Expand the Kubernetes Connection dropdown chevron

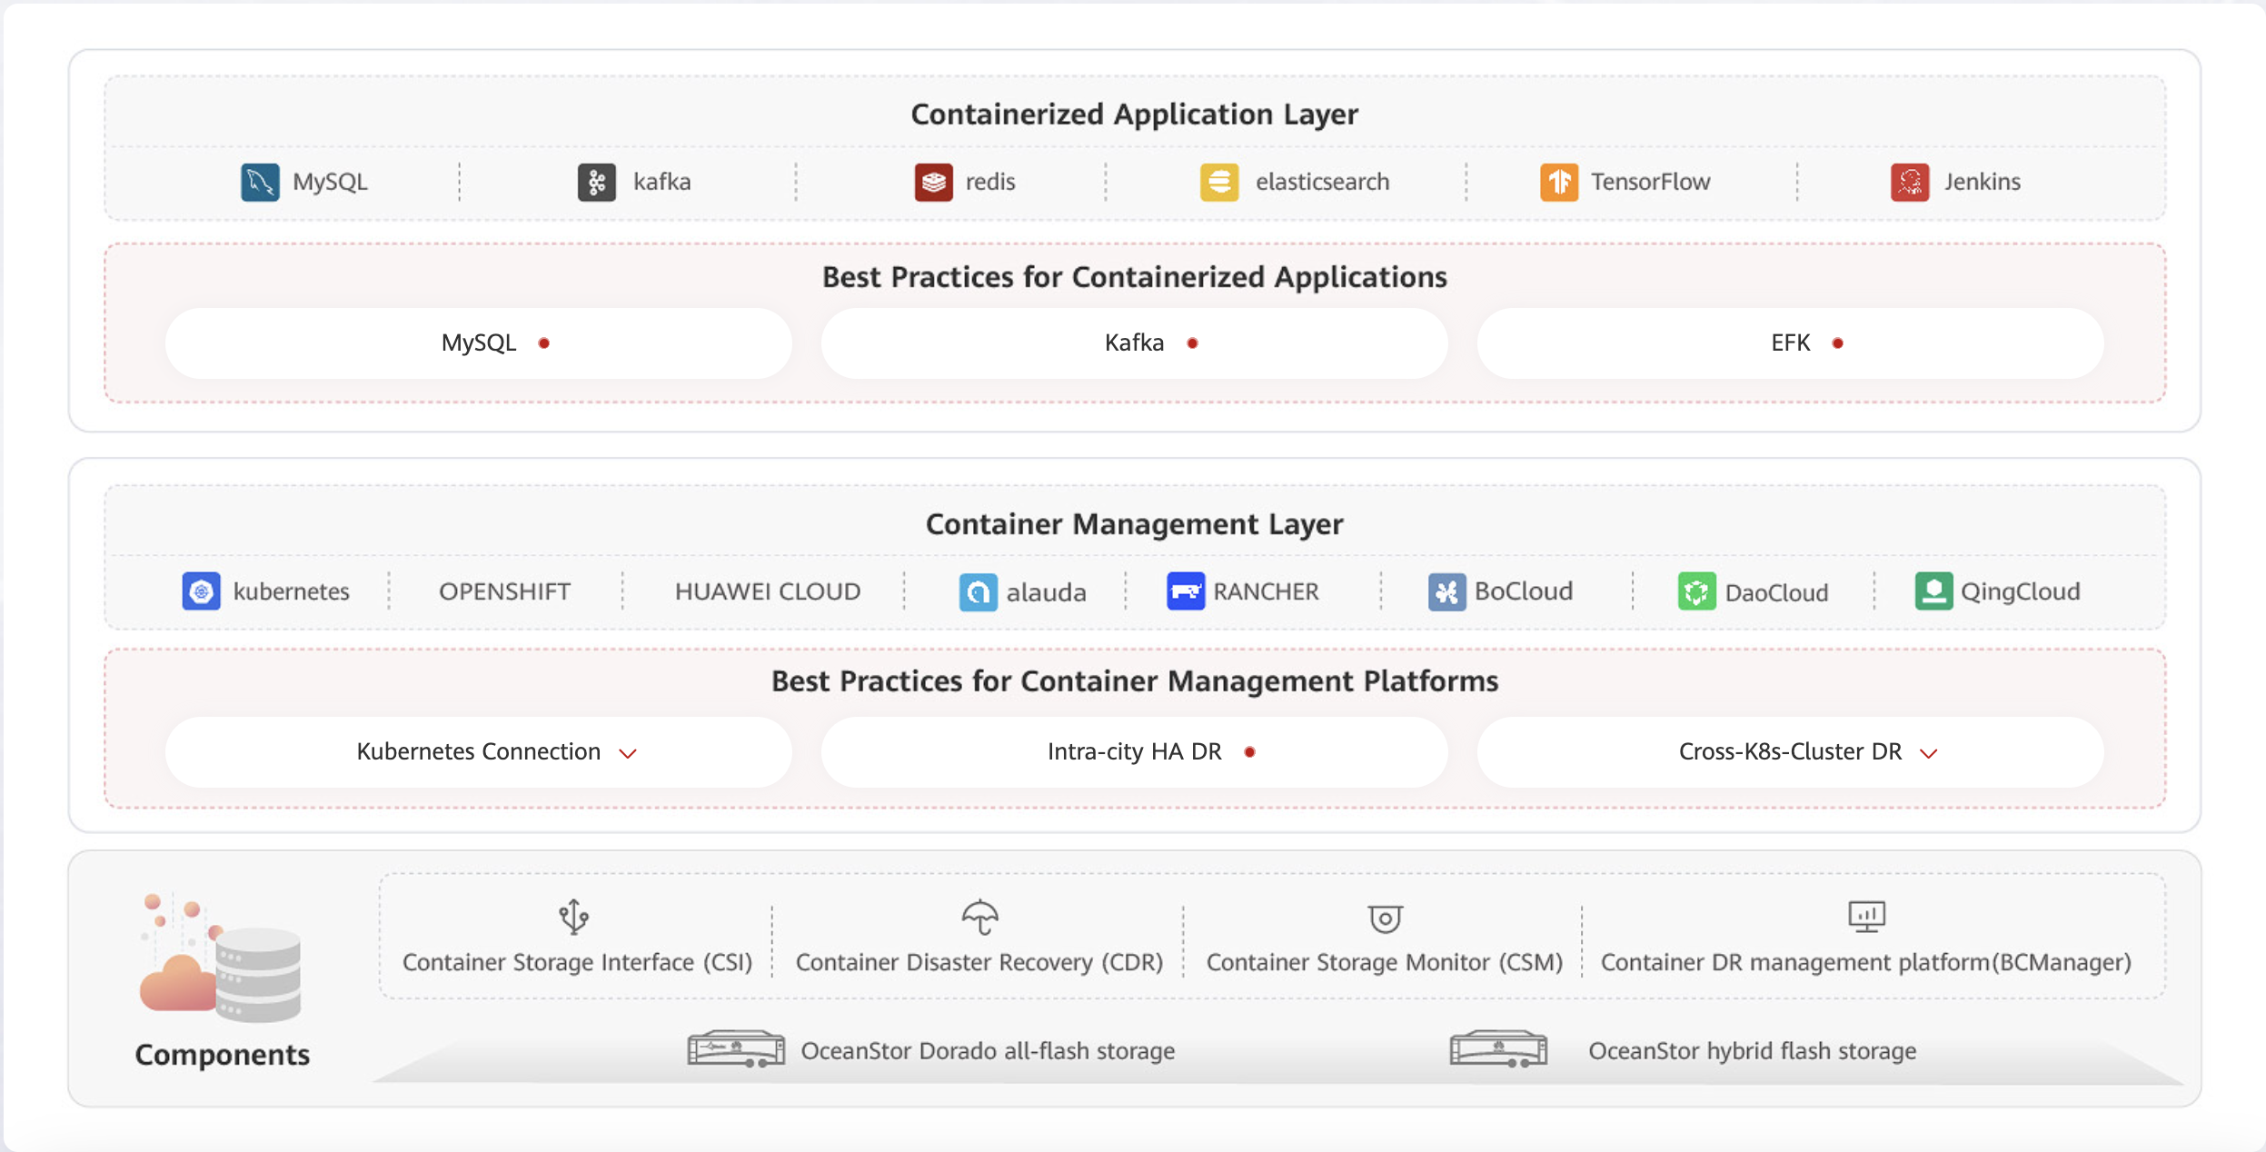(628, 753)
